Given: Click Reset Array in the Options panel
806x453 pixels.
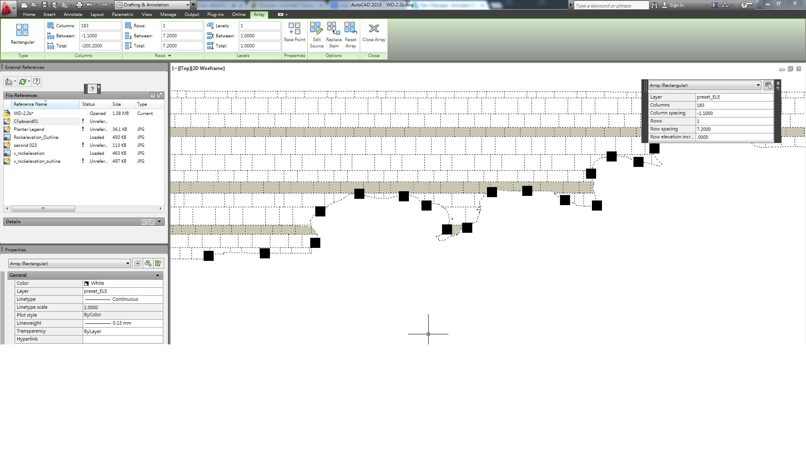Looking at the screenshot, I should [x=351, y=34].
